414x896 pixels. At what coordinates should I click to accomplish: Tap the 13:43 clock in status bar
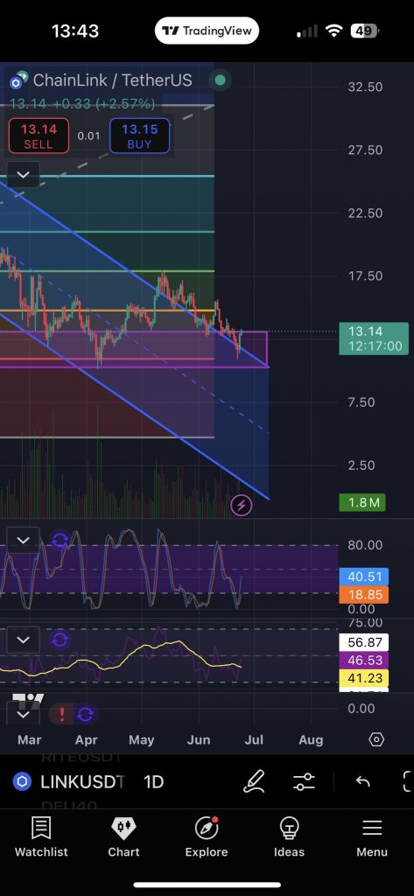point(75,31)
